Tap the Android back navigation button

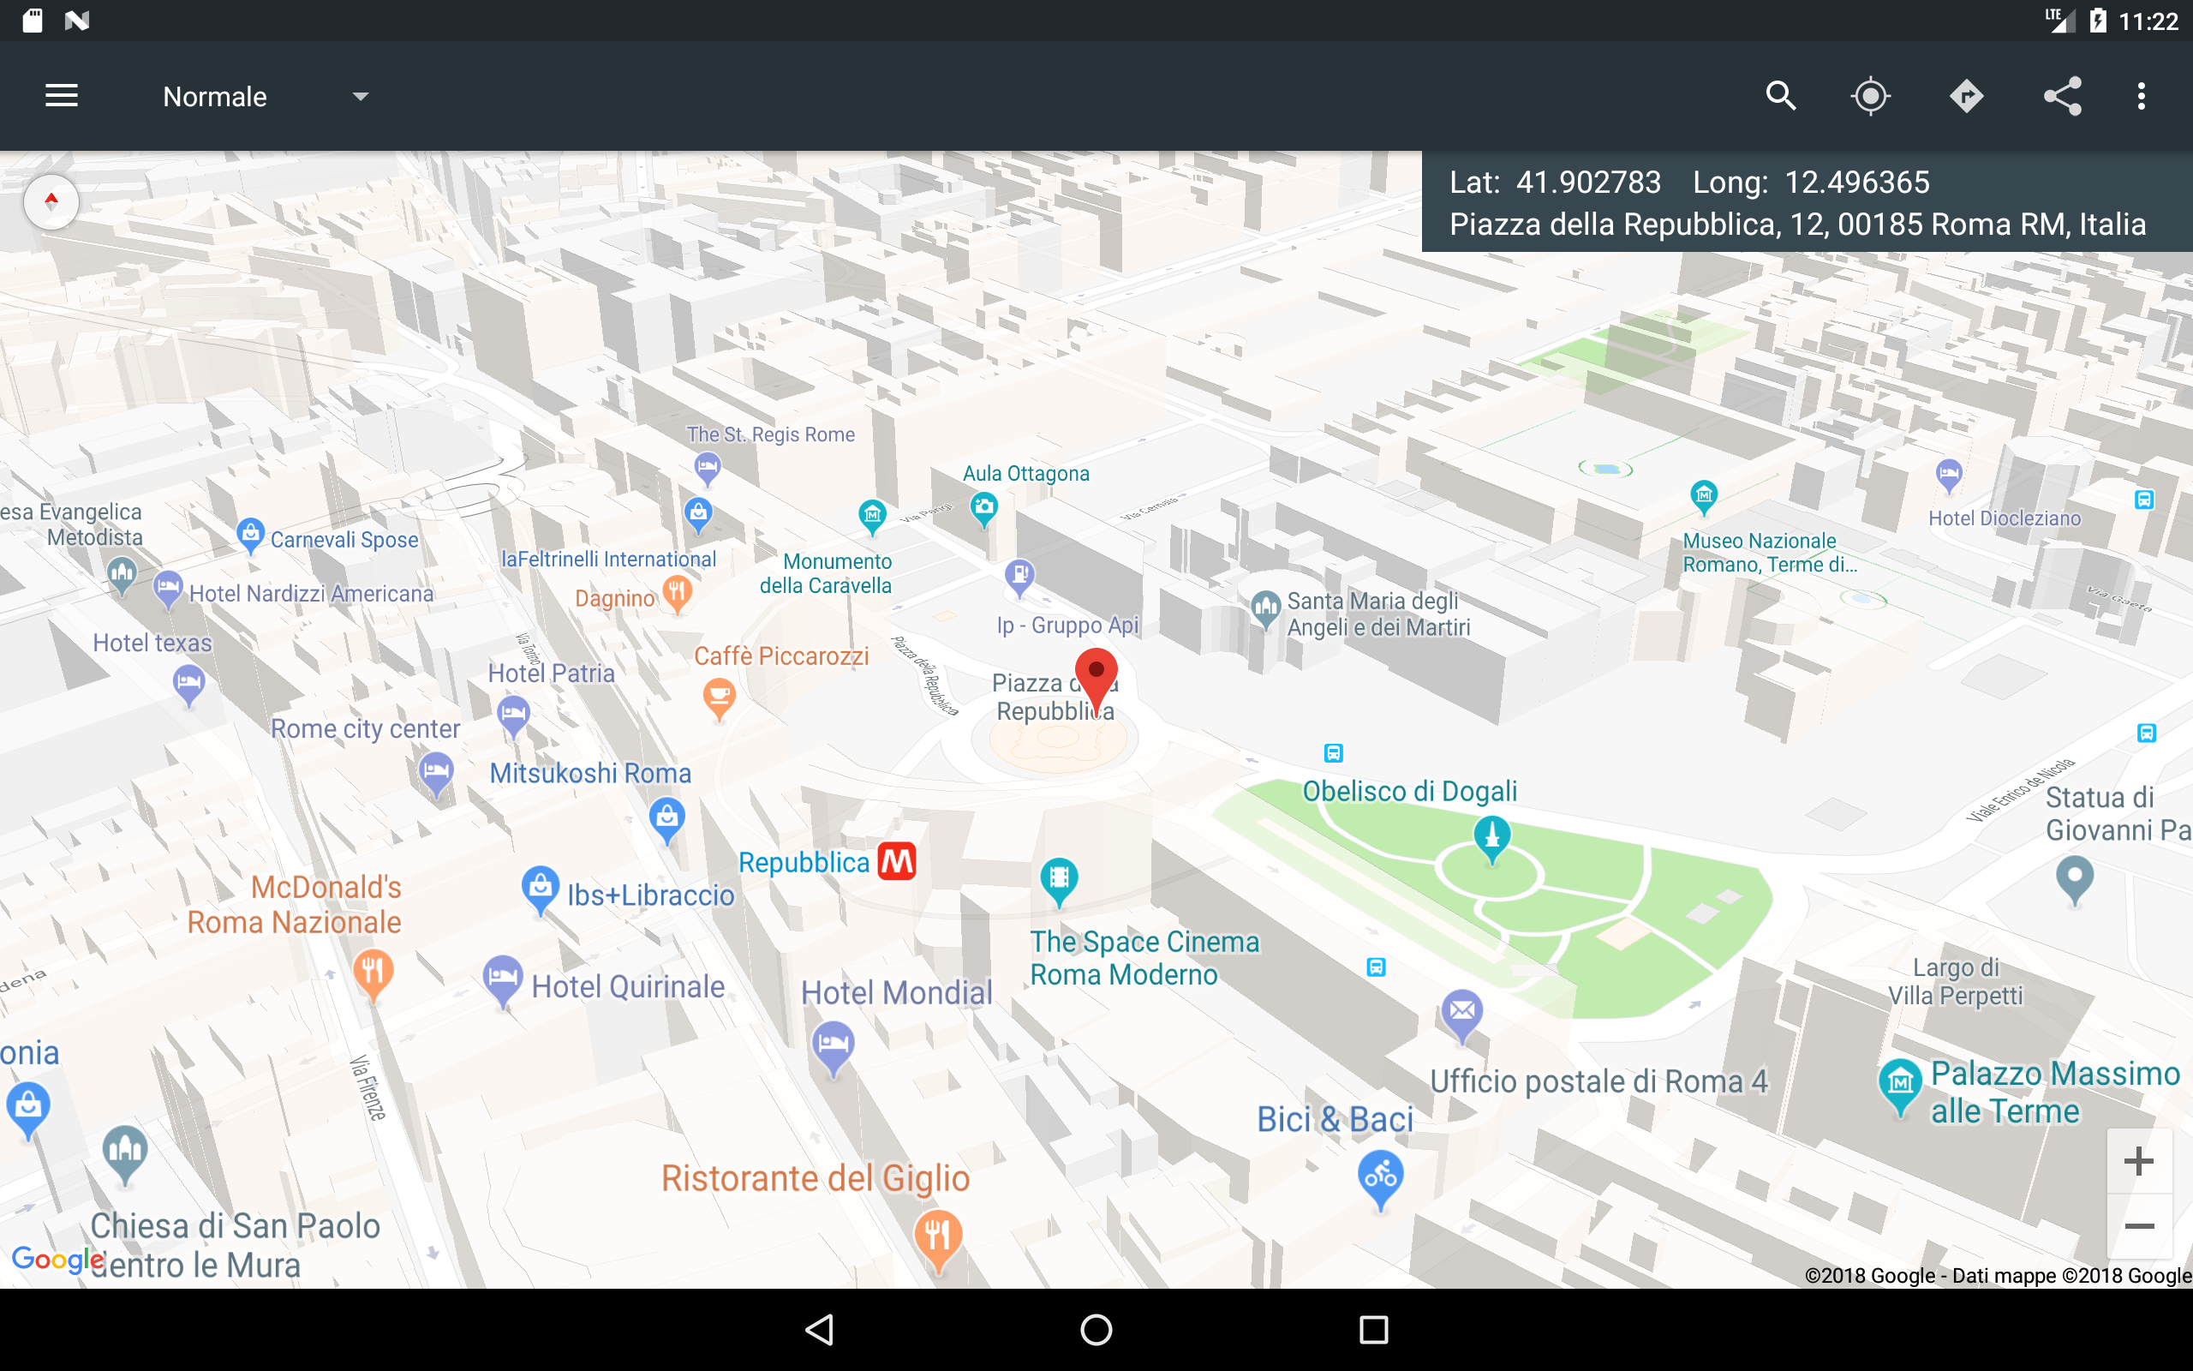(x=820, y=1329)
